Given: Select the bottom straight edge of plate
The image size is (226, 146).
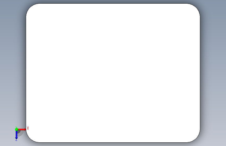Looking at the screenshot, I should click(x=113, y=142).
